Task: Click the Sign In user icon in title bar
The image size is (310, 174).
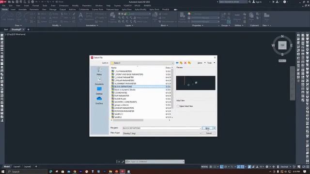Action: [254, 2]
